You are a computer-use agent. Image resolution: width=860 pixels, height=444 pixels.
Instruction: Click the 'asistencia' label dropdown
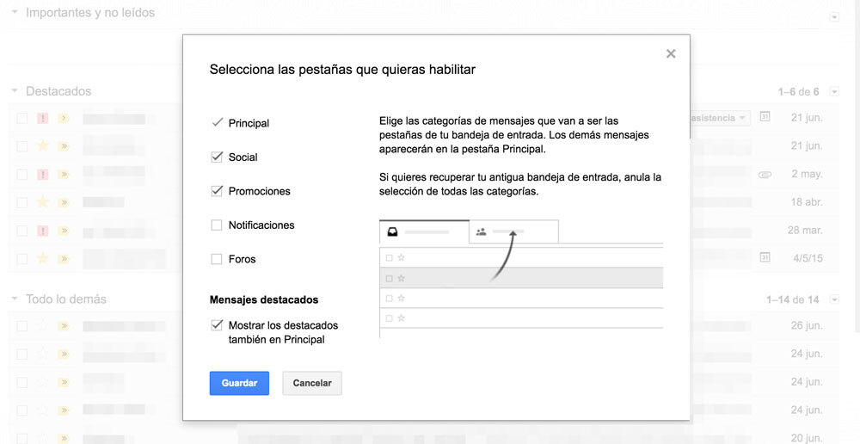point(720,118)
